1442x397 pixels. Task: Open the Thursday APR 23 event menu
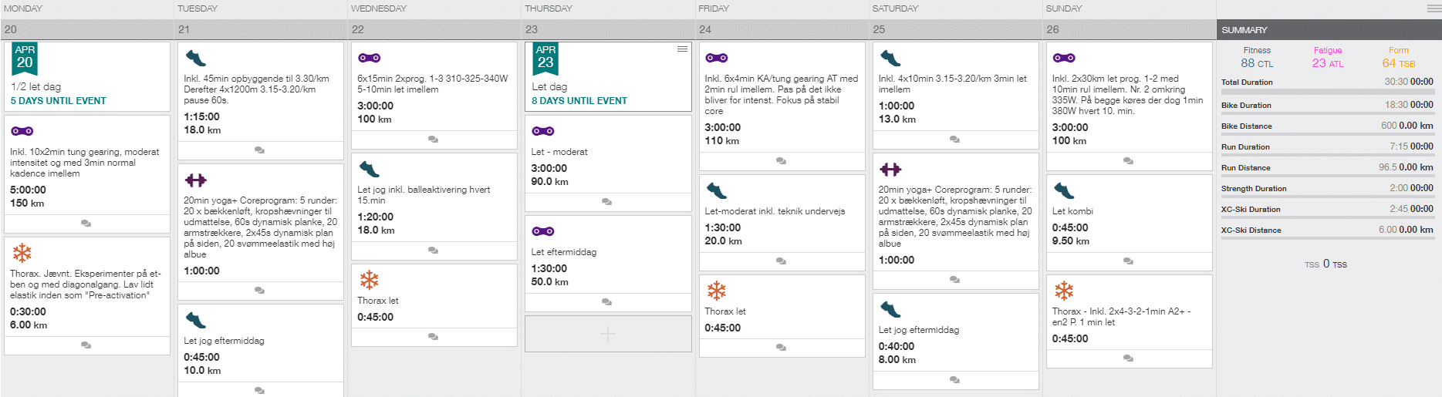pos(682,49)
